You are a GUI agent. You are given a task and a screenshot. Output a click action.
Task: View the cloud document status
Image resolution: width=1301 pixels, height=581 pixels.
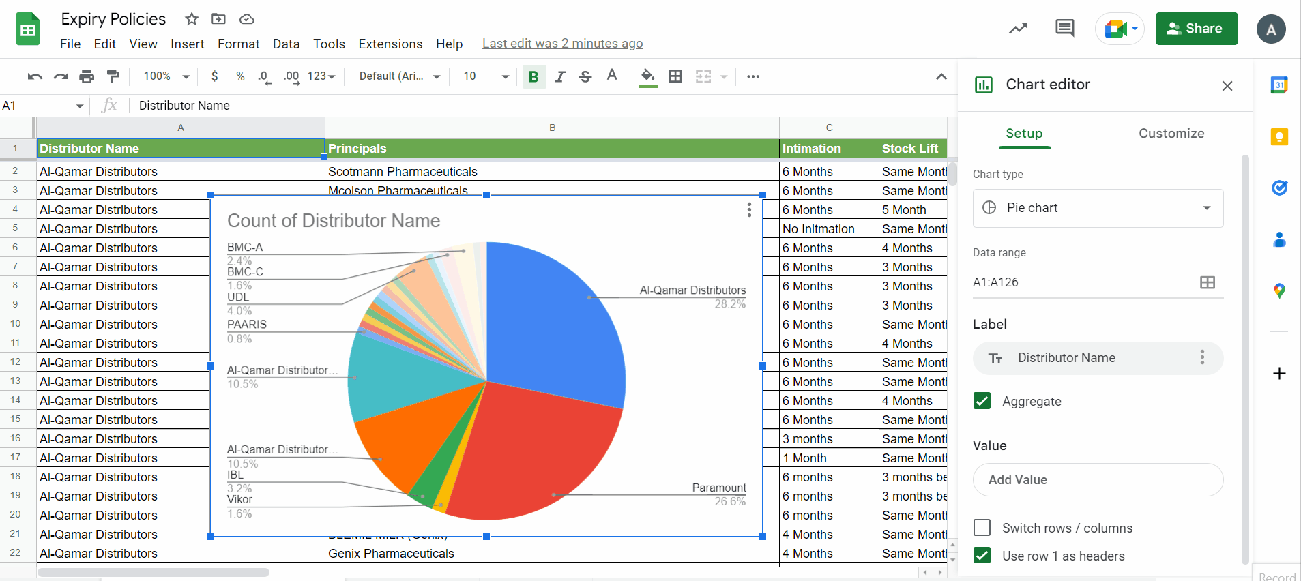click(247, 19)
